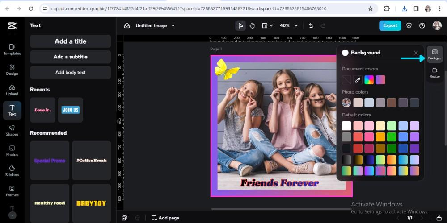Screen dimensions: 447x223
Task: Click the redo arrow
Action: 323,25
